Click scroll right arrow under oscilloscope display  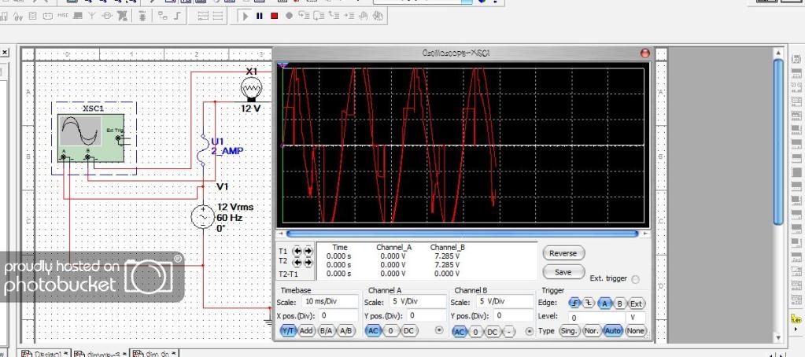(x=644, y=234)
